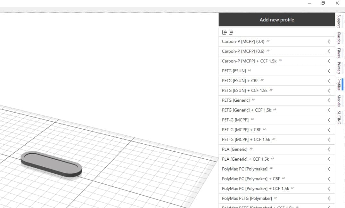Expand PolyMax PC [Polymaker] + CBF chevron
This screenshot has height=208, width=345.
(329, 179)
